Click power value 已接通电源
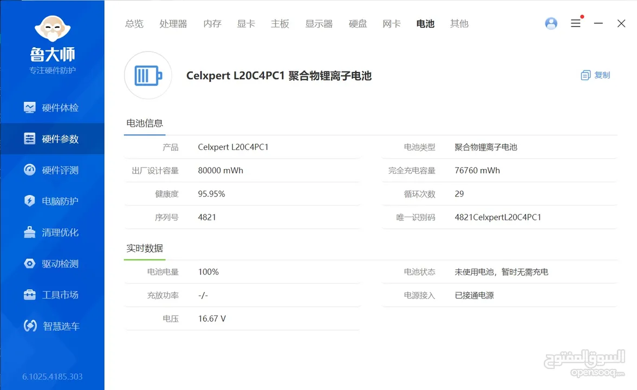 [x=474, y=295]
